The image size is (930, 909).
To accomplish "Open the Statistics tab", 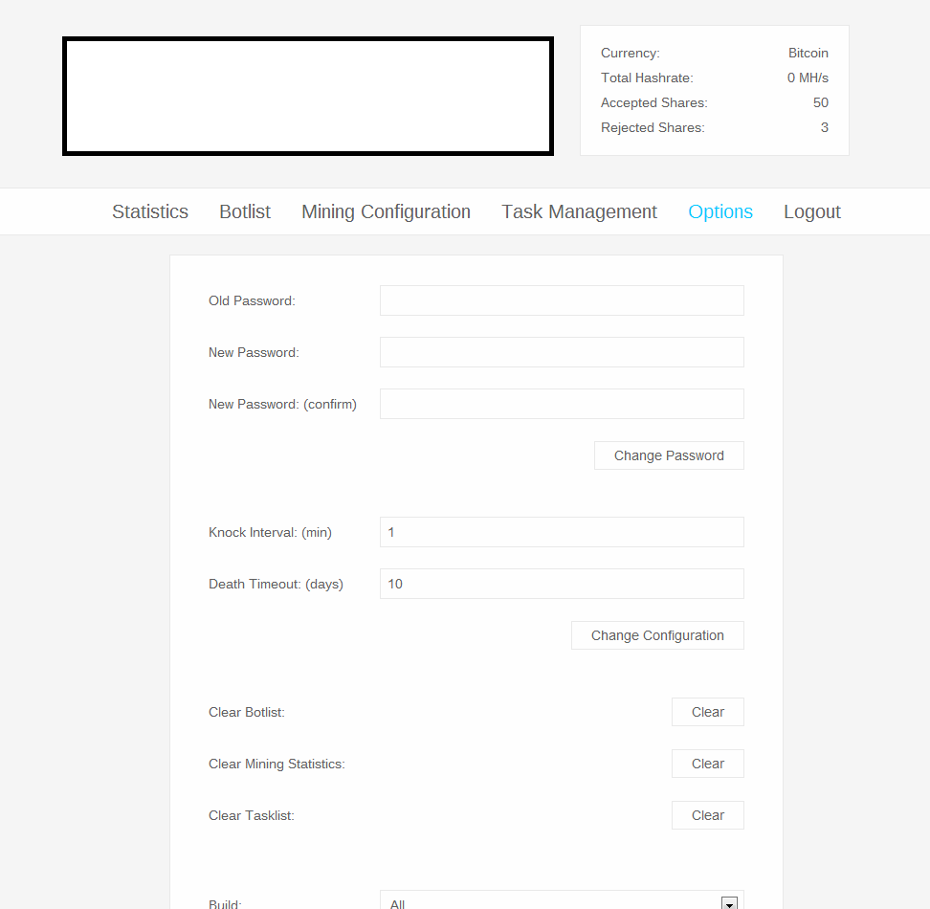I will pyautogui.click(x=150, y=211).
